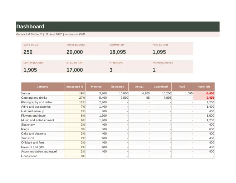Click the Total Budget value 20,000

point(75,52)
